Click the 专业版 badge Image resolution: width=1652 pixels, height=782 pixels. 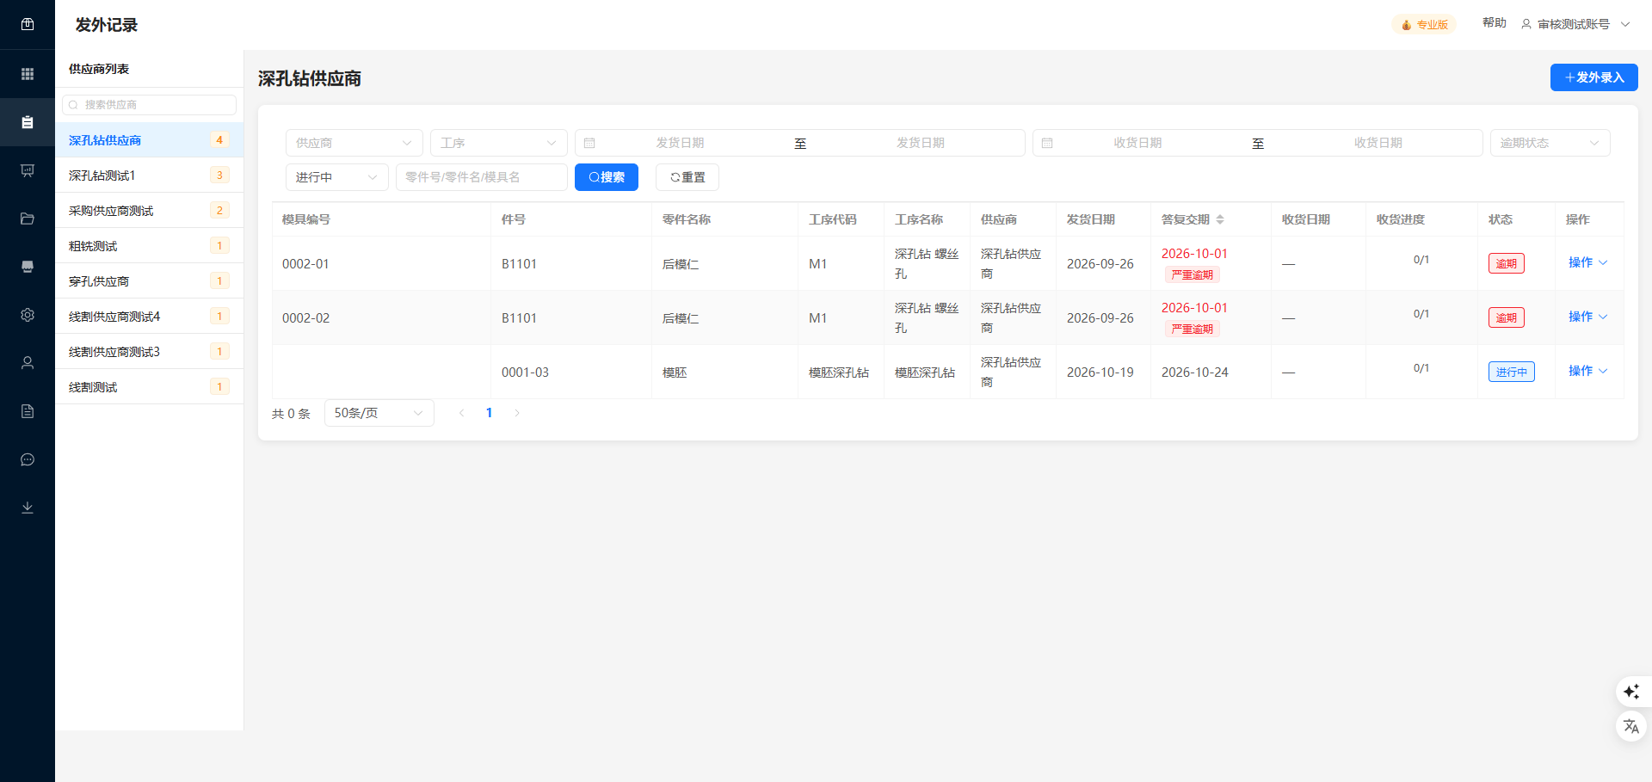click(1424, 25)
